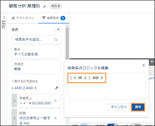Expand the 項目 fields side panel
Image resolution: width=155 pixels, height=126 pixels.
(4, 17)
